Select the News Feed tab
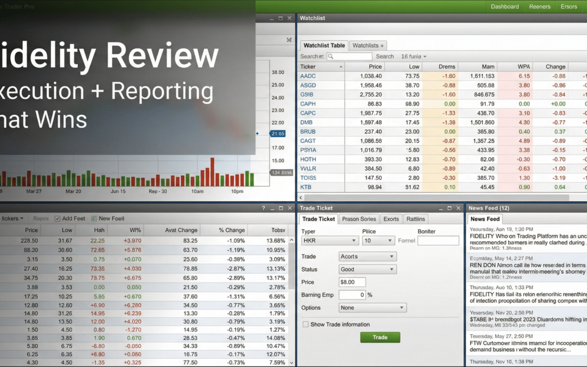Screen dimensions: 587x367 [x=485, y=219]
